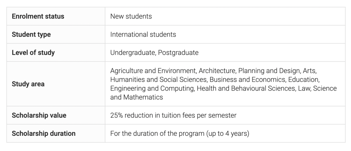Click the Business and Economics text
Screen dimensions: 351x151
coord(247,80)
